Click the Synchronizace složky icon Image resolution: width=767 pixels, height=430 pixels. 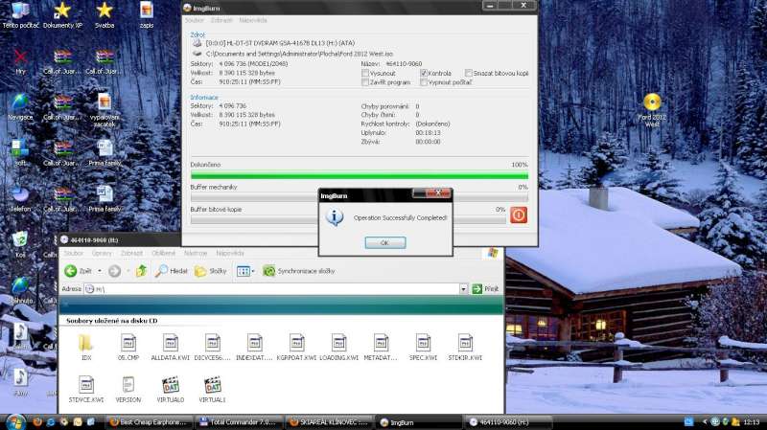269,271
